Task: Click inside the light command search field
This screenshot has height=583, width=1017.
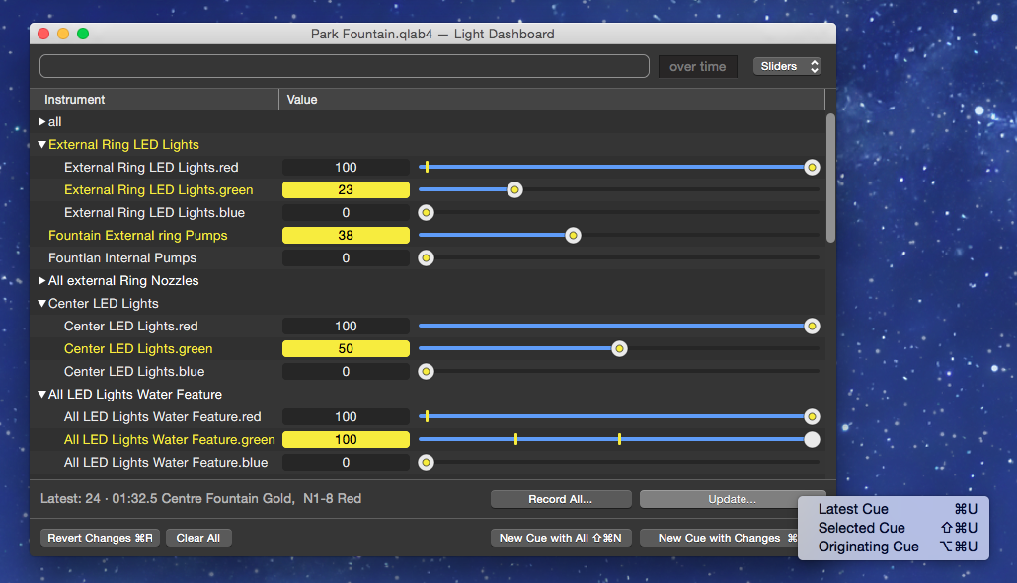Action: [x=343, y=66]
